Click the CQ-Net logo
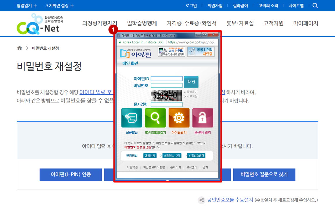335x212 pixels. tap(40, 24)
